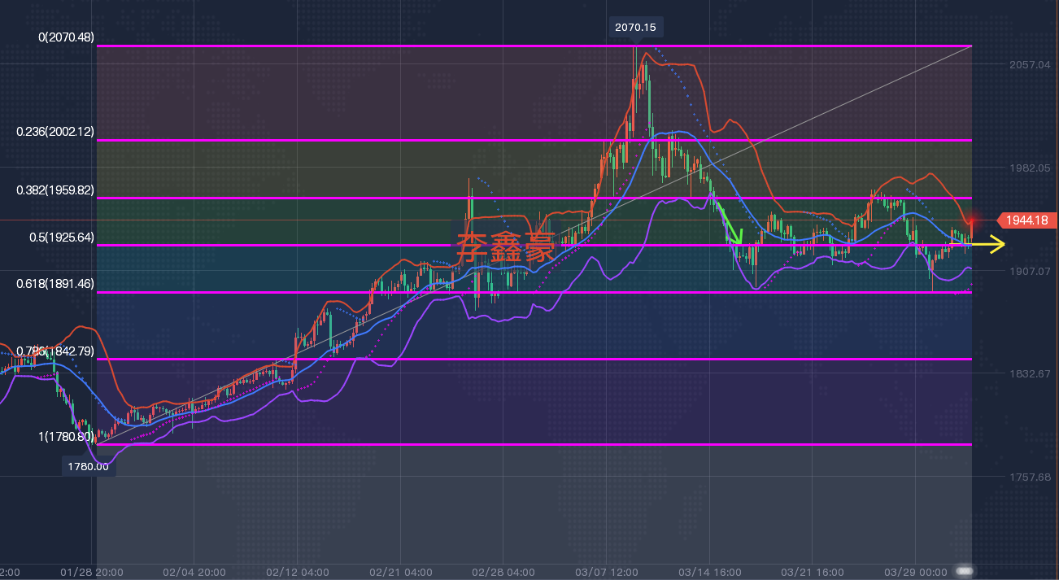Click the 02/28 04:00 time axis label
This screenshot has width=1059, height=580.
tap(503, 572)
